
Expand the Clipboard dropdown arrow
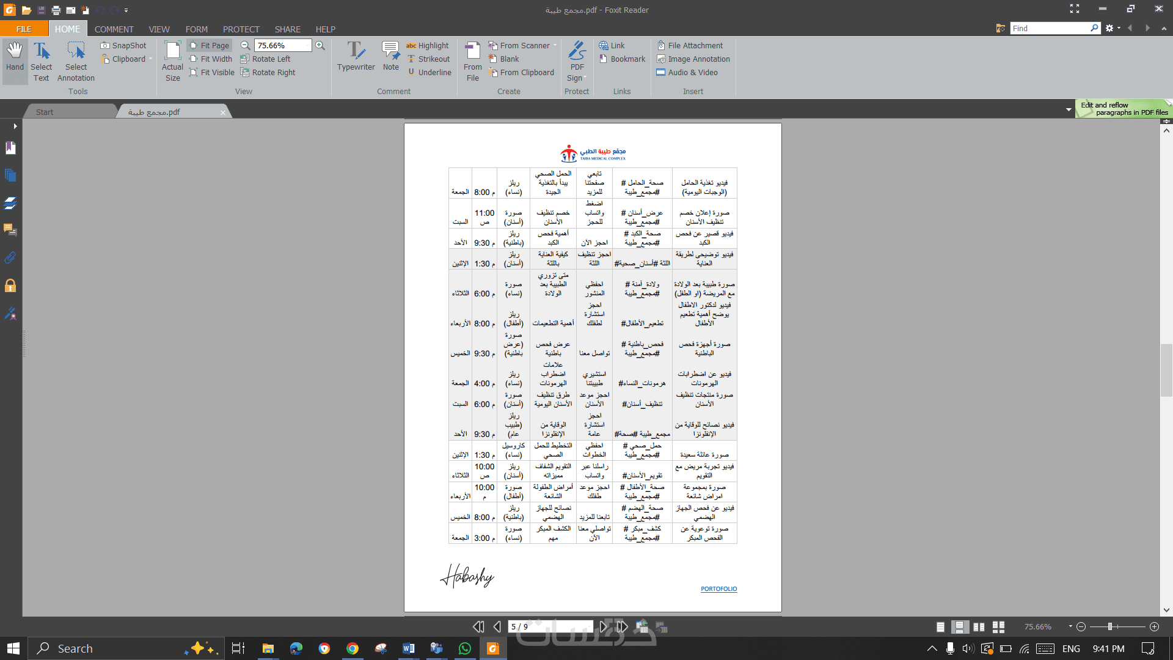pos(150,59)
